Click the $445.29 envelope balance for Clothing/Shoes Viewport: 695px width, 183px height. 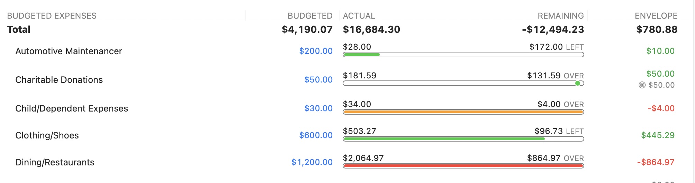[x=658, y=135]
